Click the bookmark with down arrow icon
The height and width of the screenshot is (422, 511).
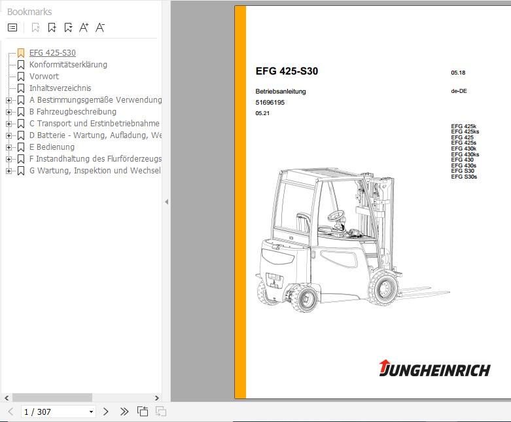[68, 27]
